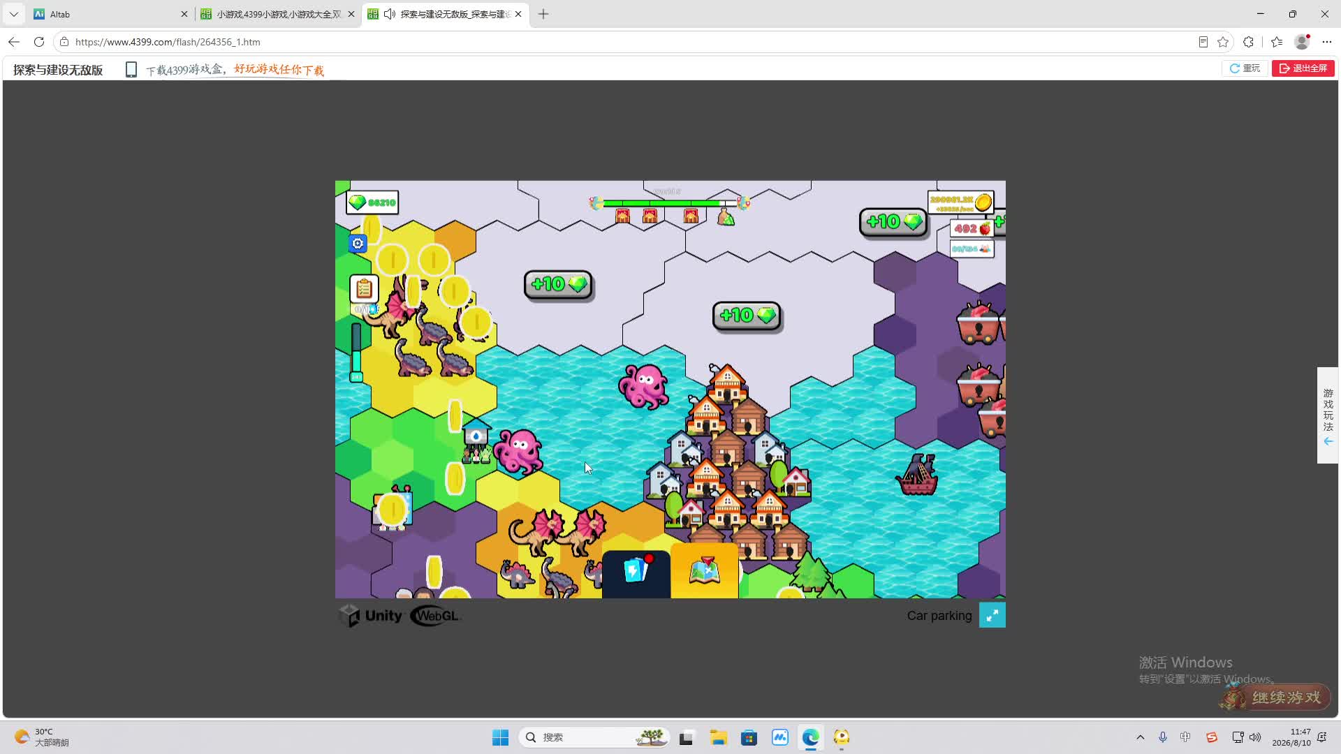Open the tab search dropdown

[14, 14]
